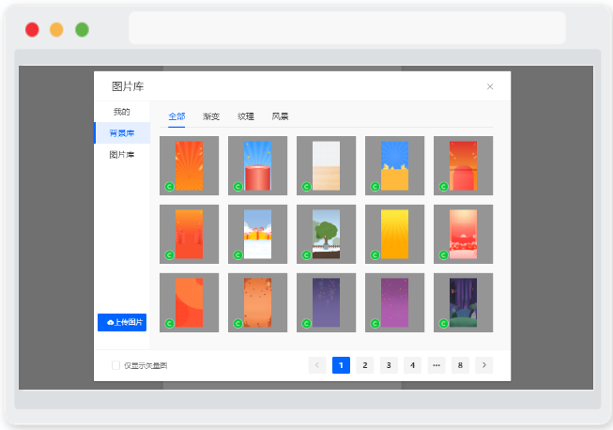Click green badge on gift boxes thumbnail
This screenshot has width=613, height=430.
tap(238, 255)
